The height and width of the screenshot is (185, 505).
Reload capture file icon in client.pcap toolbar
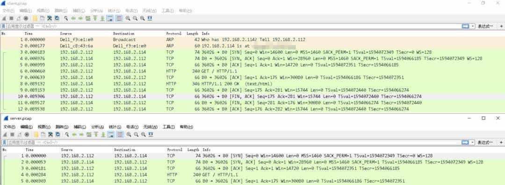point(57,18)
